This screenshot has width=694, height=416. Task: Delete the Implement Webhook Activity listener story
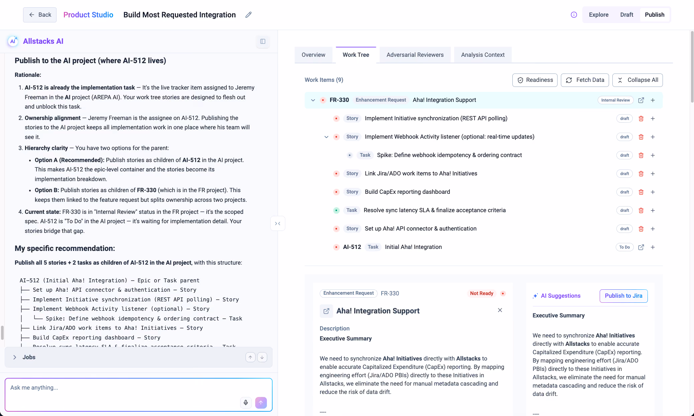click(x=641, y=137)
